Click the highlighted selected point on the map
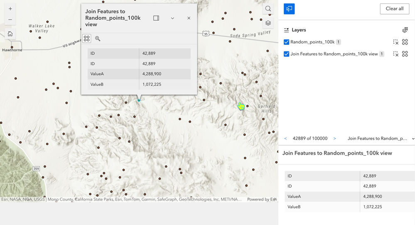 [x=139, y=100]
